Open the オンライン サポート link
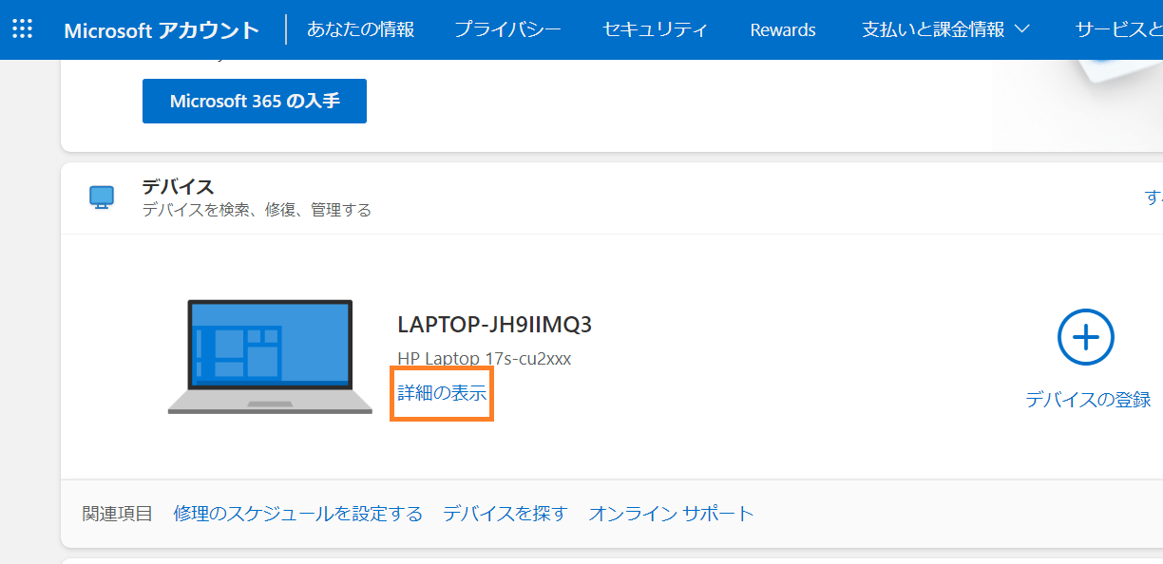 [x=671, y=514]
